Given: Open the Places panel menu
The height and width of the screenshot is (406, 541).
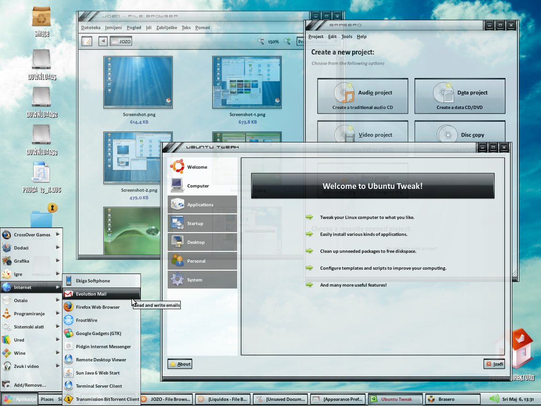Looking at the screenshot, I should [x=47, y=399].
